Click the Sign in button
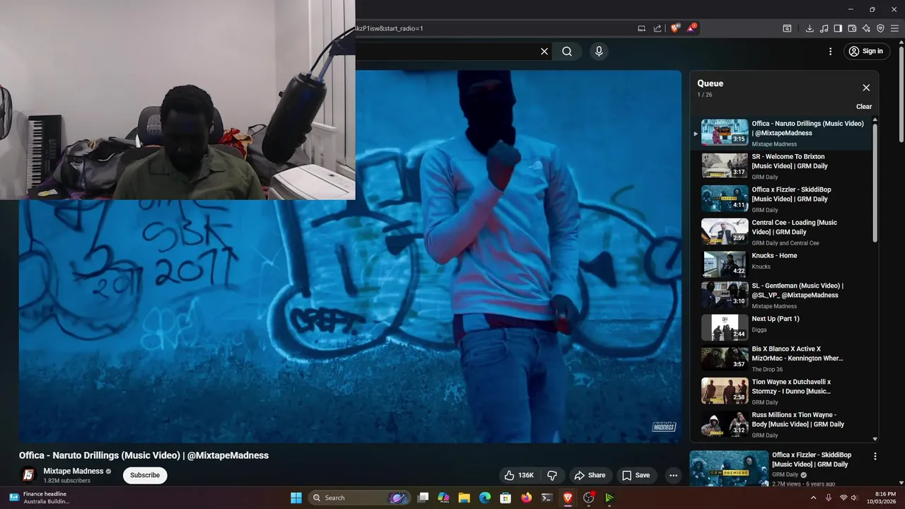Screen dimensions: 905x509 tap(867, 51)
